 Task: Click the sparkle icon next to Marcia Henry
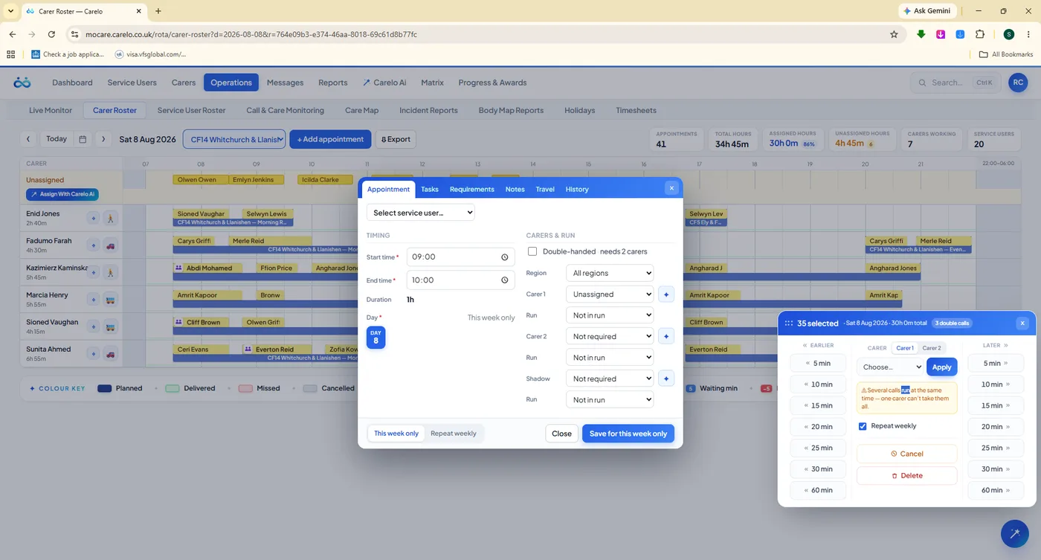point(93,300)
